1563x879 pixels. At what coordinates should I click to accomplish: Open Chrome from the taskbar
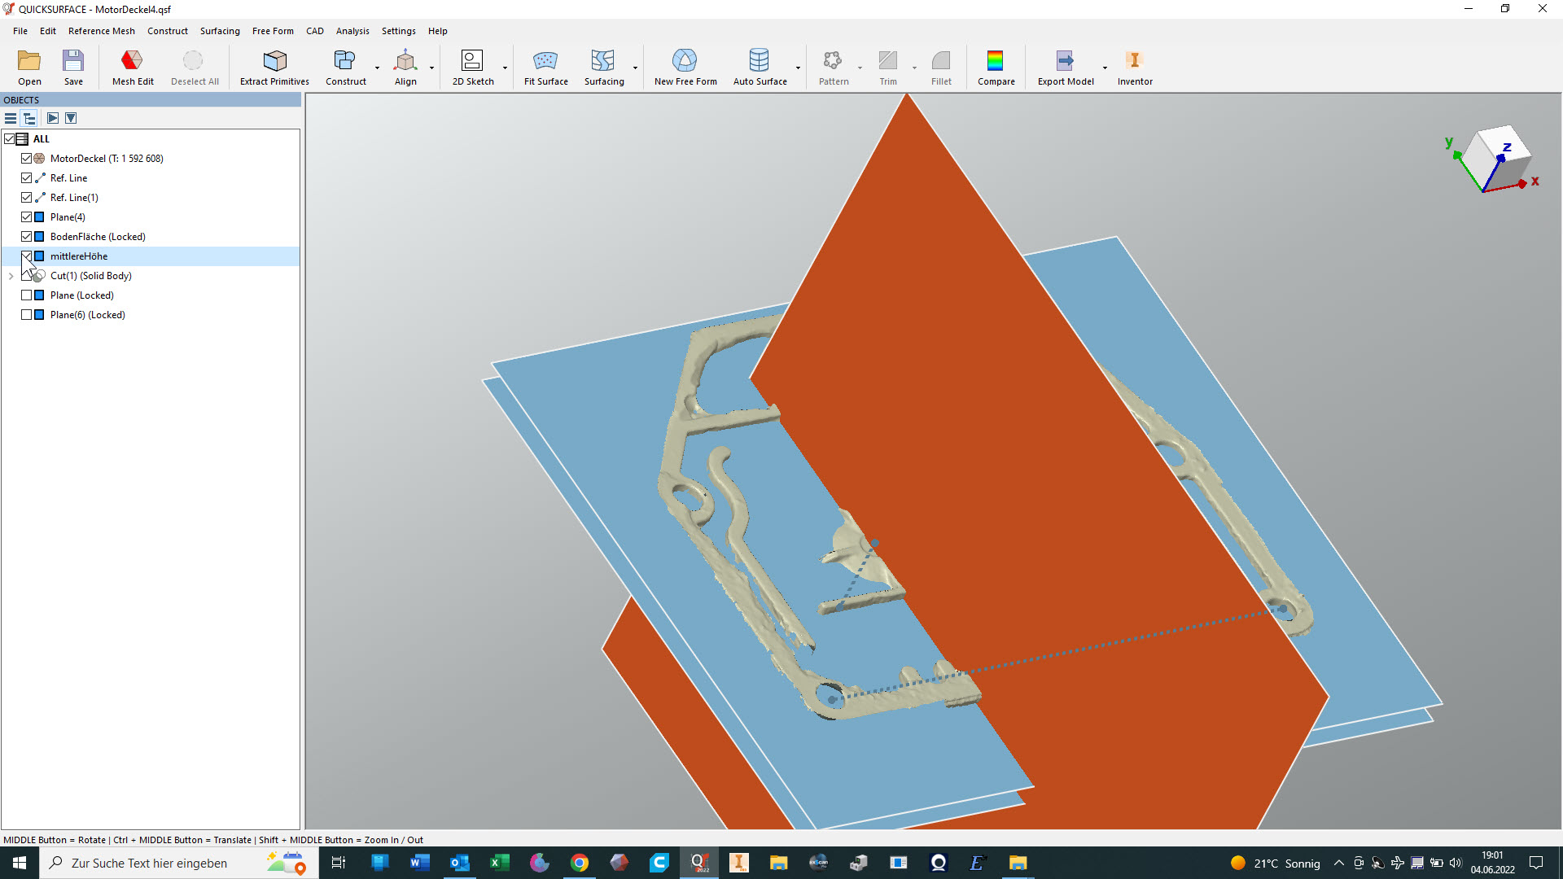coord(580,863)
